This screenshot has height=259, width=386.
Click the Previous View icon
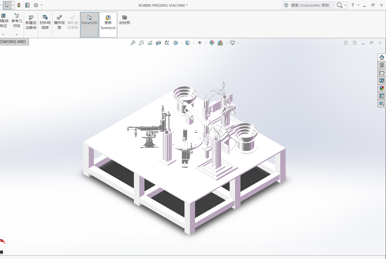click(150, 43)
